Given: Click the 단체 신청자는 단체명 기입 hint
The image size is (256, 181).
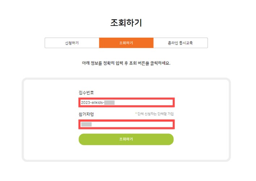Looking at the screenshot, I should click(156, 114).
